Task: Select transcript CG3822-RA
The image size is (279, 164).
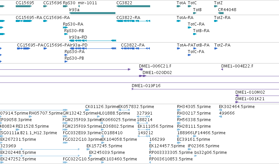Action: [x=129, y=18]
